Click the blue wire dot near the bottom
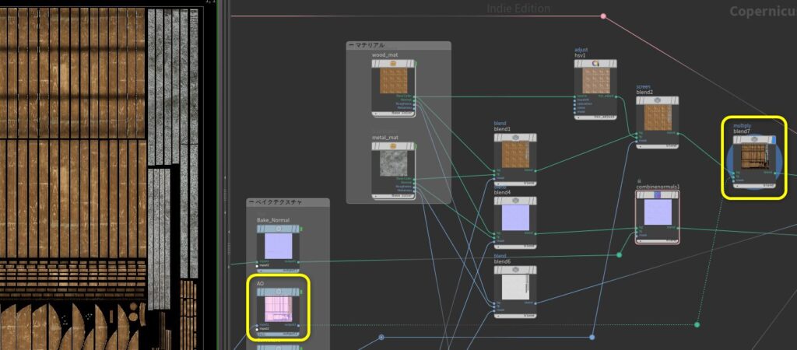Screen dimensions: 797x350 click(381, 338)
